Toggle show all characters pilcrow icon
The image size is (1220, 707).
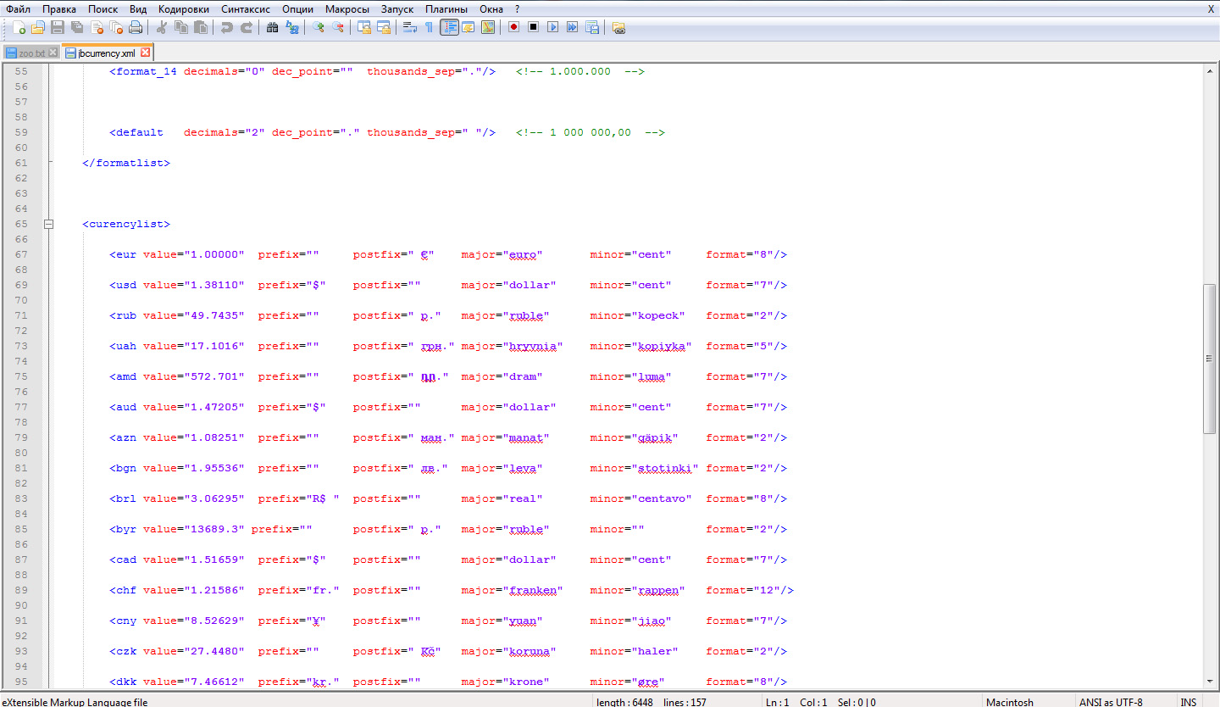[429, 27]
